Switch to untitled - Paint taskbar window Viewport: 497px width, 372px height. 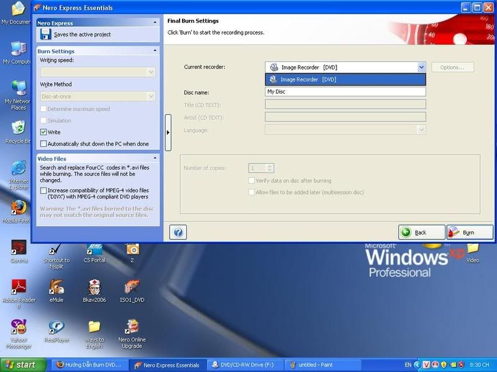(323, 365)
